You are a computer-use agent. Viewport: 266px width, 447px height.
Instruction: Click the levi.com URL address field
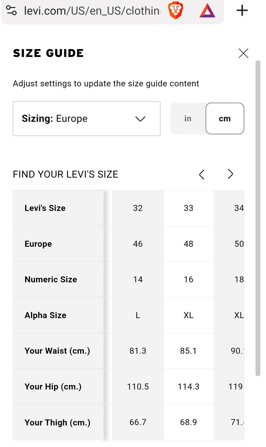tap(92, 11)
